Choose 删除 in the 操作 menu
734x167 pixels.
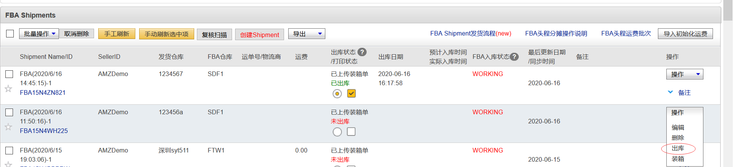pyautogui.click(x=678, y=138)
